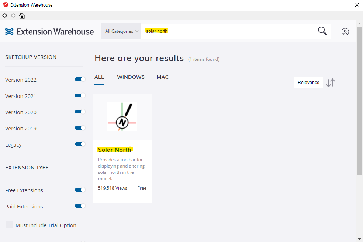Click the EXTENSION TYPE heading
This screenshot has width=363, height=242.
[x=27, y=168]
